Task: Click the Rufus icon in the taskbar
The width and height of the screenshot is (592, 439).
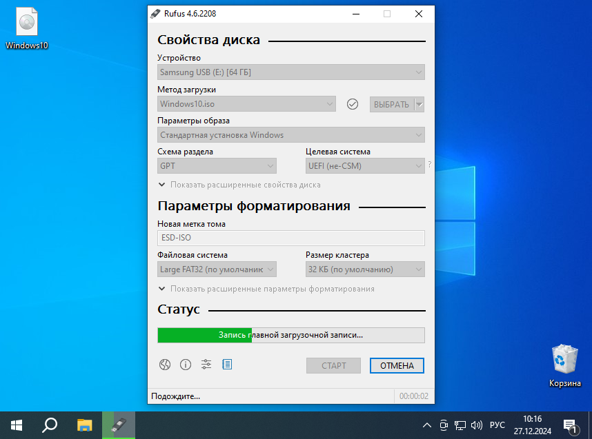Action: tap(118, 425)
